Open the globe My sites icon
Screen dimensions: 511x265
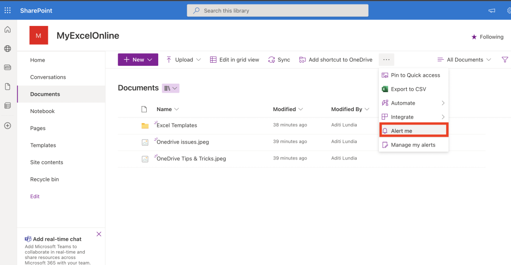7,48
